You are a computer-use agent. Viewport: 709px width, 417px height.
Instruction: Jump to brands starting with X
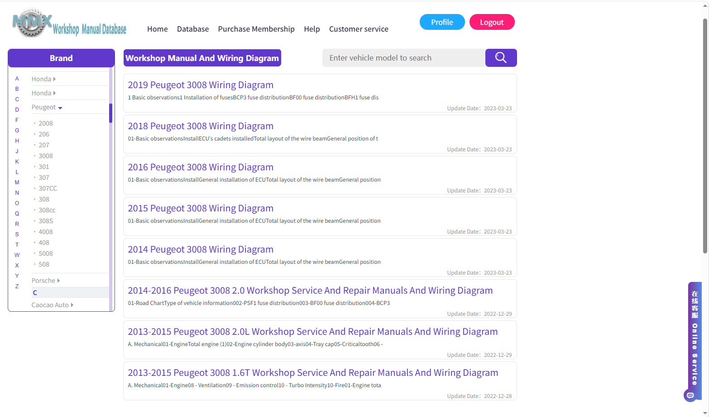pyautogui.click(x=17, y=266)
